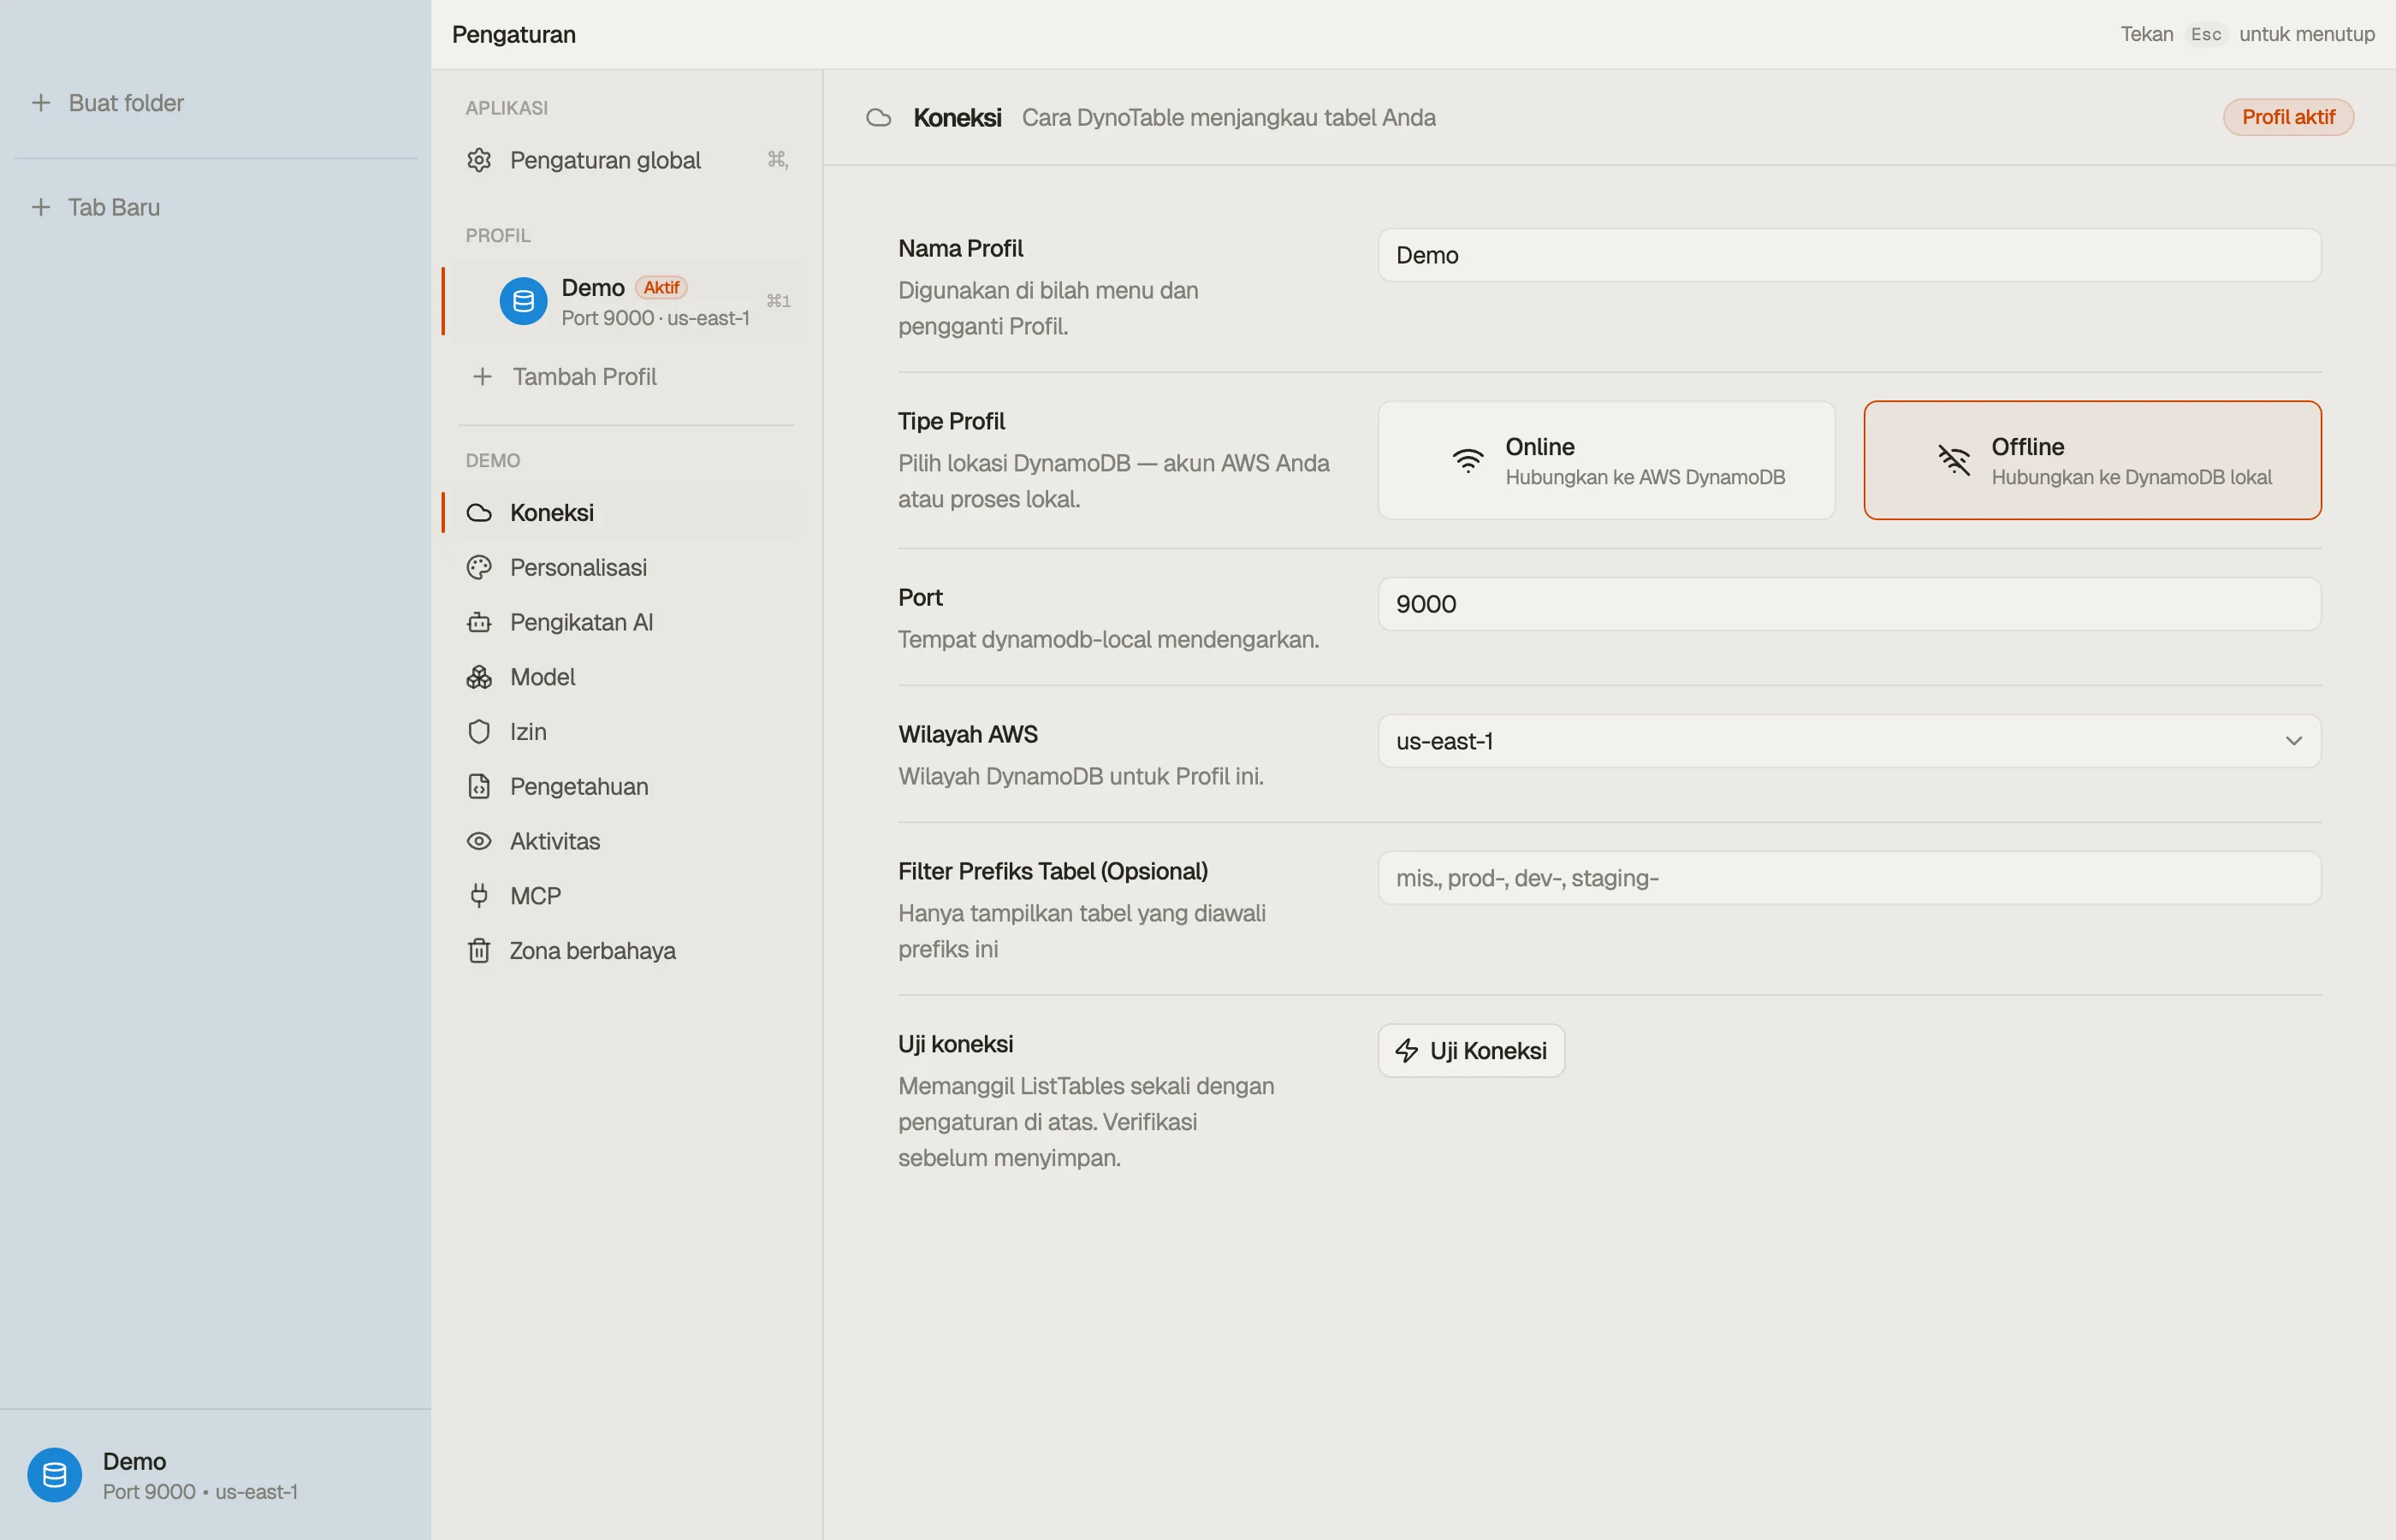The height and width of the screenshot is (1540, 2396).
Task: Select the Offline profile type option
Action: click(2092, 460)
